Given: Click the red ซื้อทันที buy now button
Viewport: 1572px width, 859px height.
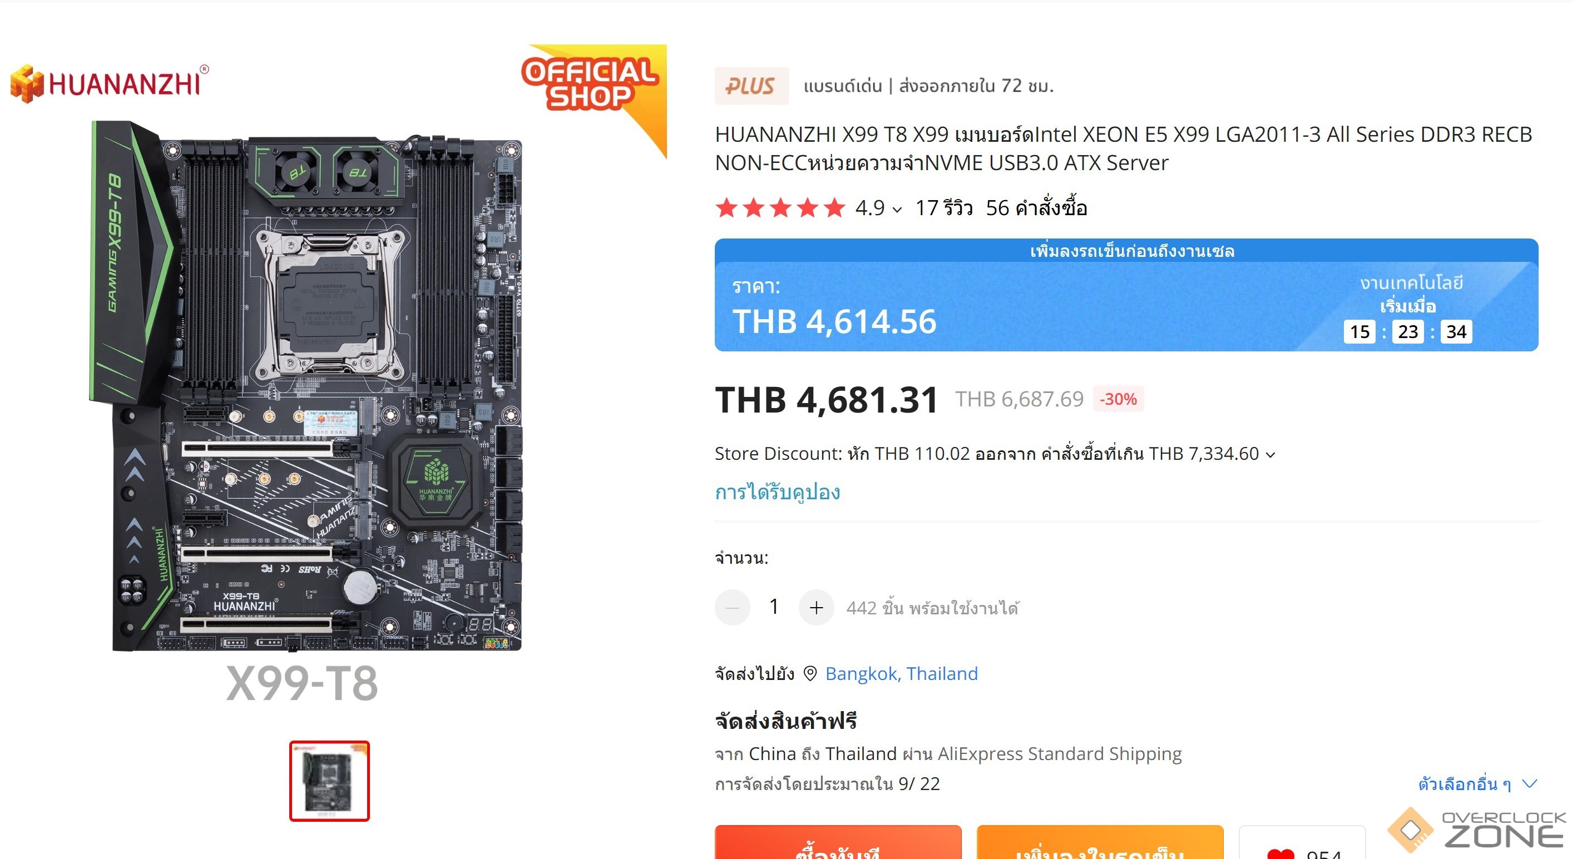Looking at the screenshot, I should pyautogui.click(x=838, y=842).
